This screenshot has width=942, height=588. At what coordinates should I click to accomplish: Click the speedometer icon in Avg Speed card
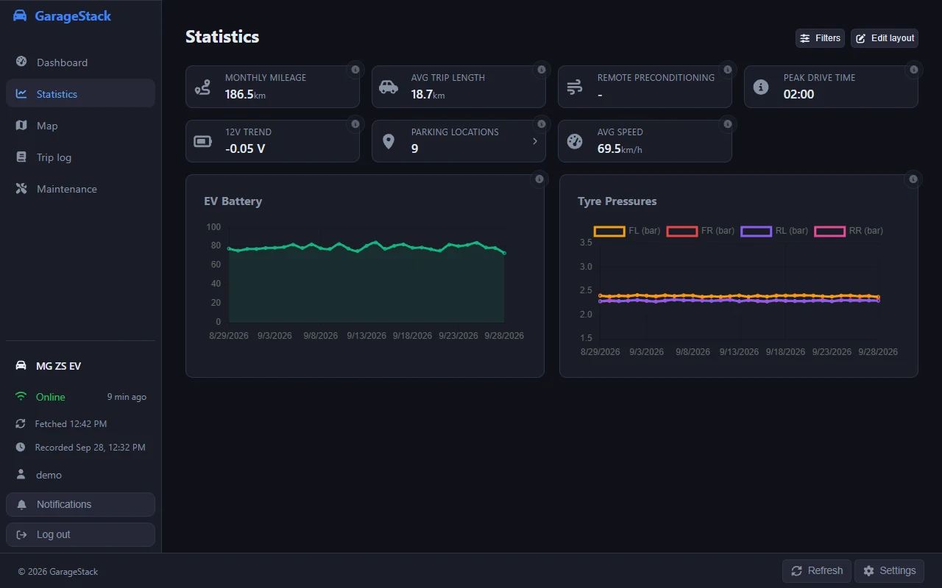(x=575, y=141)
